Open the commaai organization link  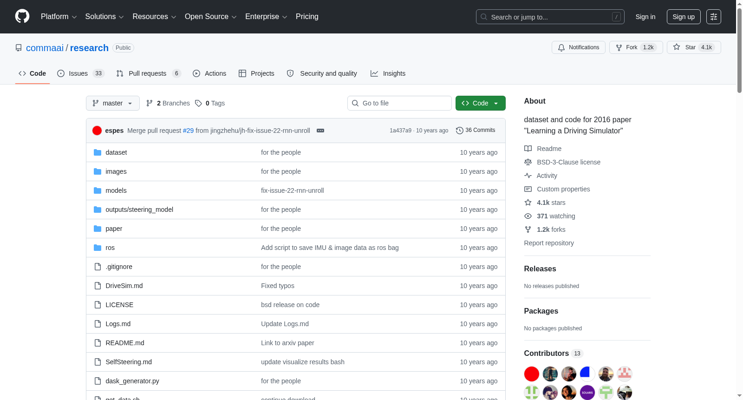pyautogui.click(x=45, y=48)
